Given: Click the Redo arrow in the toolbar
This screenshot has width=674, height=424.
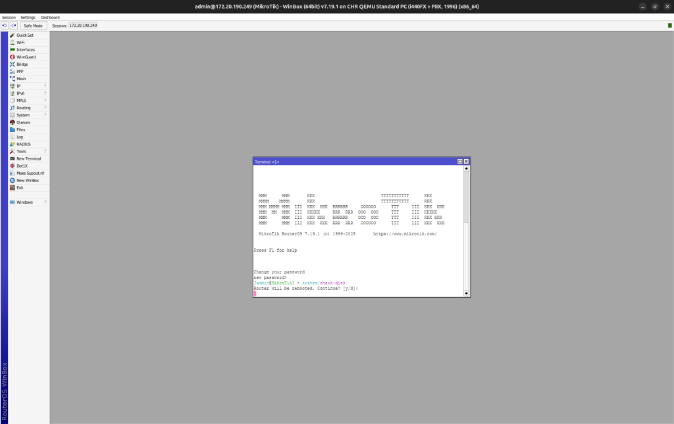Looking at the screenshot, I should [14, 26].
